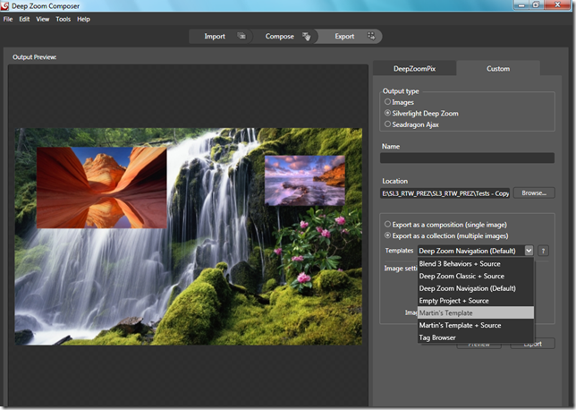Click the templates help question mark button
Viewport: 576px width, 410px height.
pyautogui.click(x=544, y=252)
